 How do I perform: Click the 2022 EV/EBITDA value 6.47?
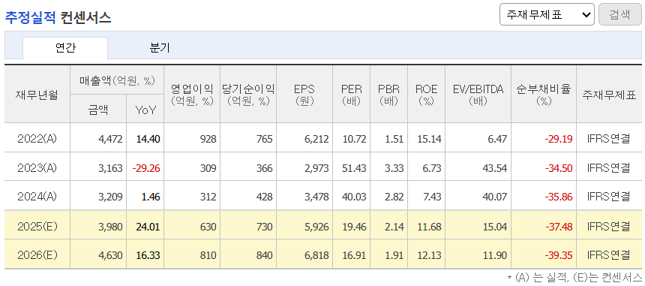pos(497,139)
